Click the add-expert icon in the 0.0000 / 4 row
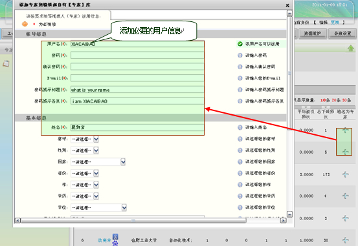Image resolution: width=358 pixels, height=246 pixels. point(346,196)
